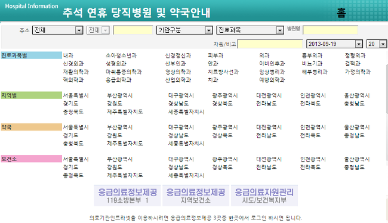388x223 pixels.
Task: Open the 주소 전체 dropdown
Action: (57, 30)
